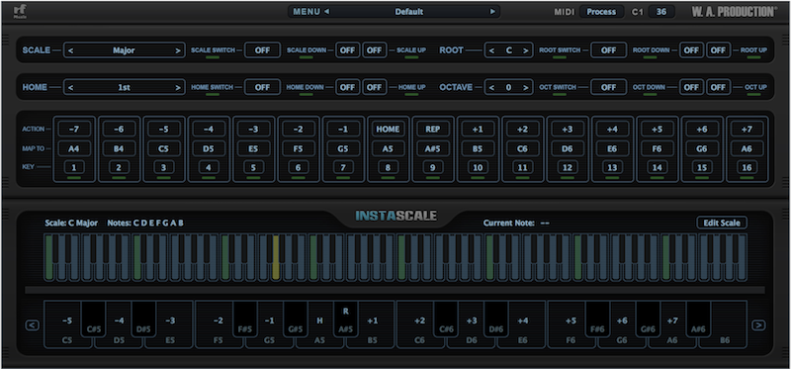The height and width of the screenshot is (369, 791).
Task: Open Map To dropdown showing F6
Action: pos(658,148)
